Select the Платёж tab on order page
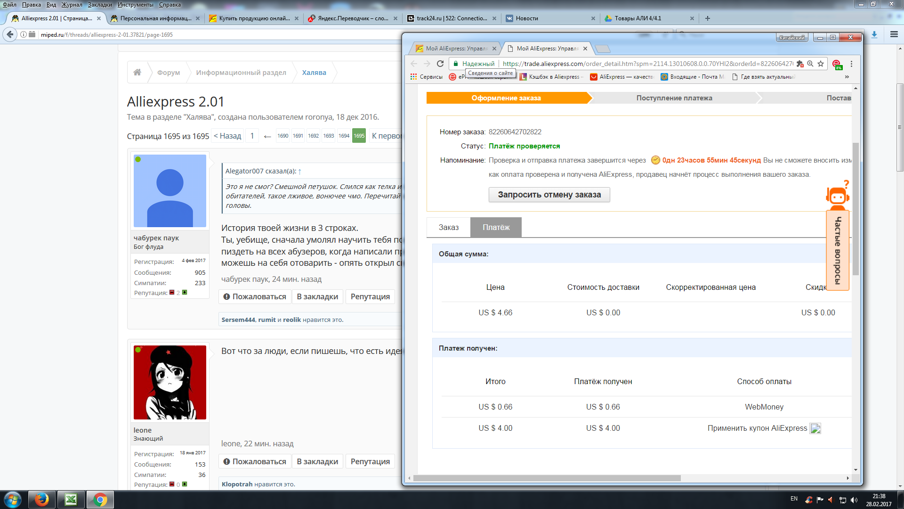 point(496,228)
